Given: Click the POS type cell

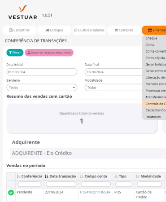Looking at the screenshot, I should (x=124, y=194).
